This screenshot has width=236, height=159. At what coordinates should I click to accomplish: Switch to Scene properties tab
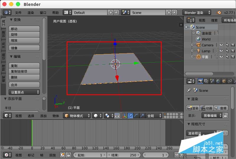[212, 81]
